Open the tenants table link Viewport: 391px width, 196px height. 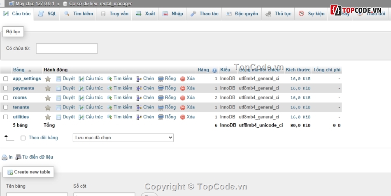point(21,107)
